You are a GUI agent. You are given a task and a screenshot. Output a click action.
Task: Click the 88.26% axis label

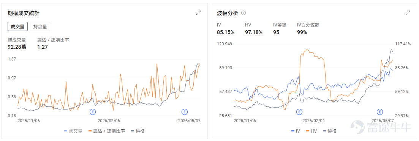[x=402, y=68]
